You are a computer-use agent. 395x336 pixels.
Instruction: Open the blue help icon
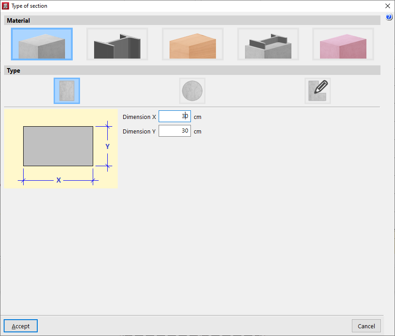389,17
